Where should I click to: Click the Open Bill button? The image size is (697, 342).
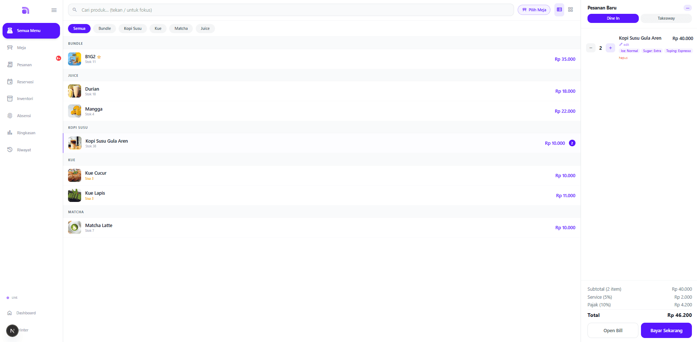[613, 330]
